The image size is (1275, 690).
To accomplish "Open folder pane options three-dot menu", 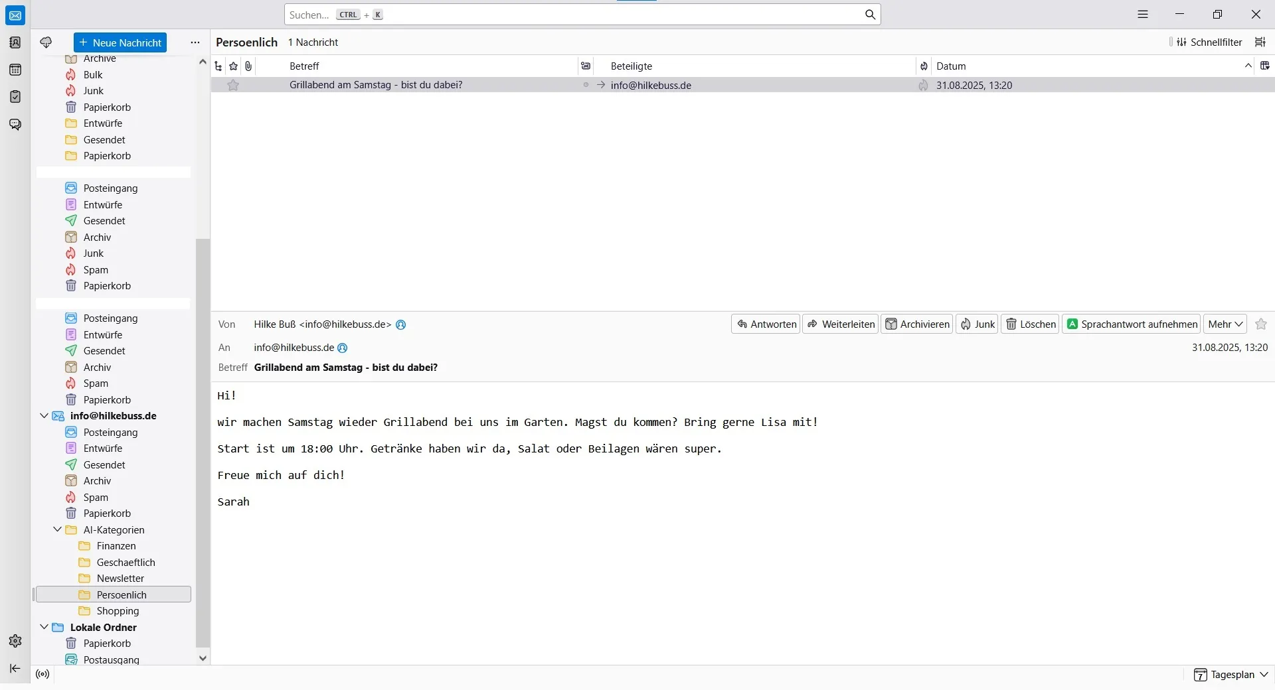I will 195,42.
